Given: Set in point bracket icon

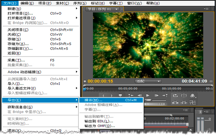Looking at the screenshot, I should tap(103, 95).
